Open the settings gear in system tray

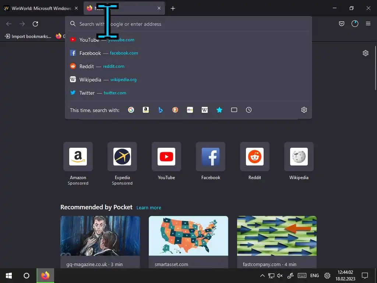(327, 276)
